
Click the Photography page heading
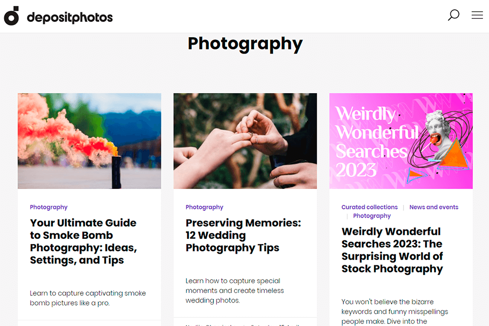tap(245, 44)
